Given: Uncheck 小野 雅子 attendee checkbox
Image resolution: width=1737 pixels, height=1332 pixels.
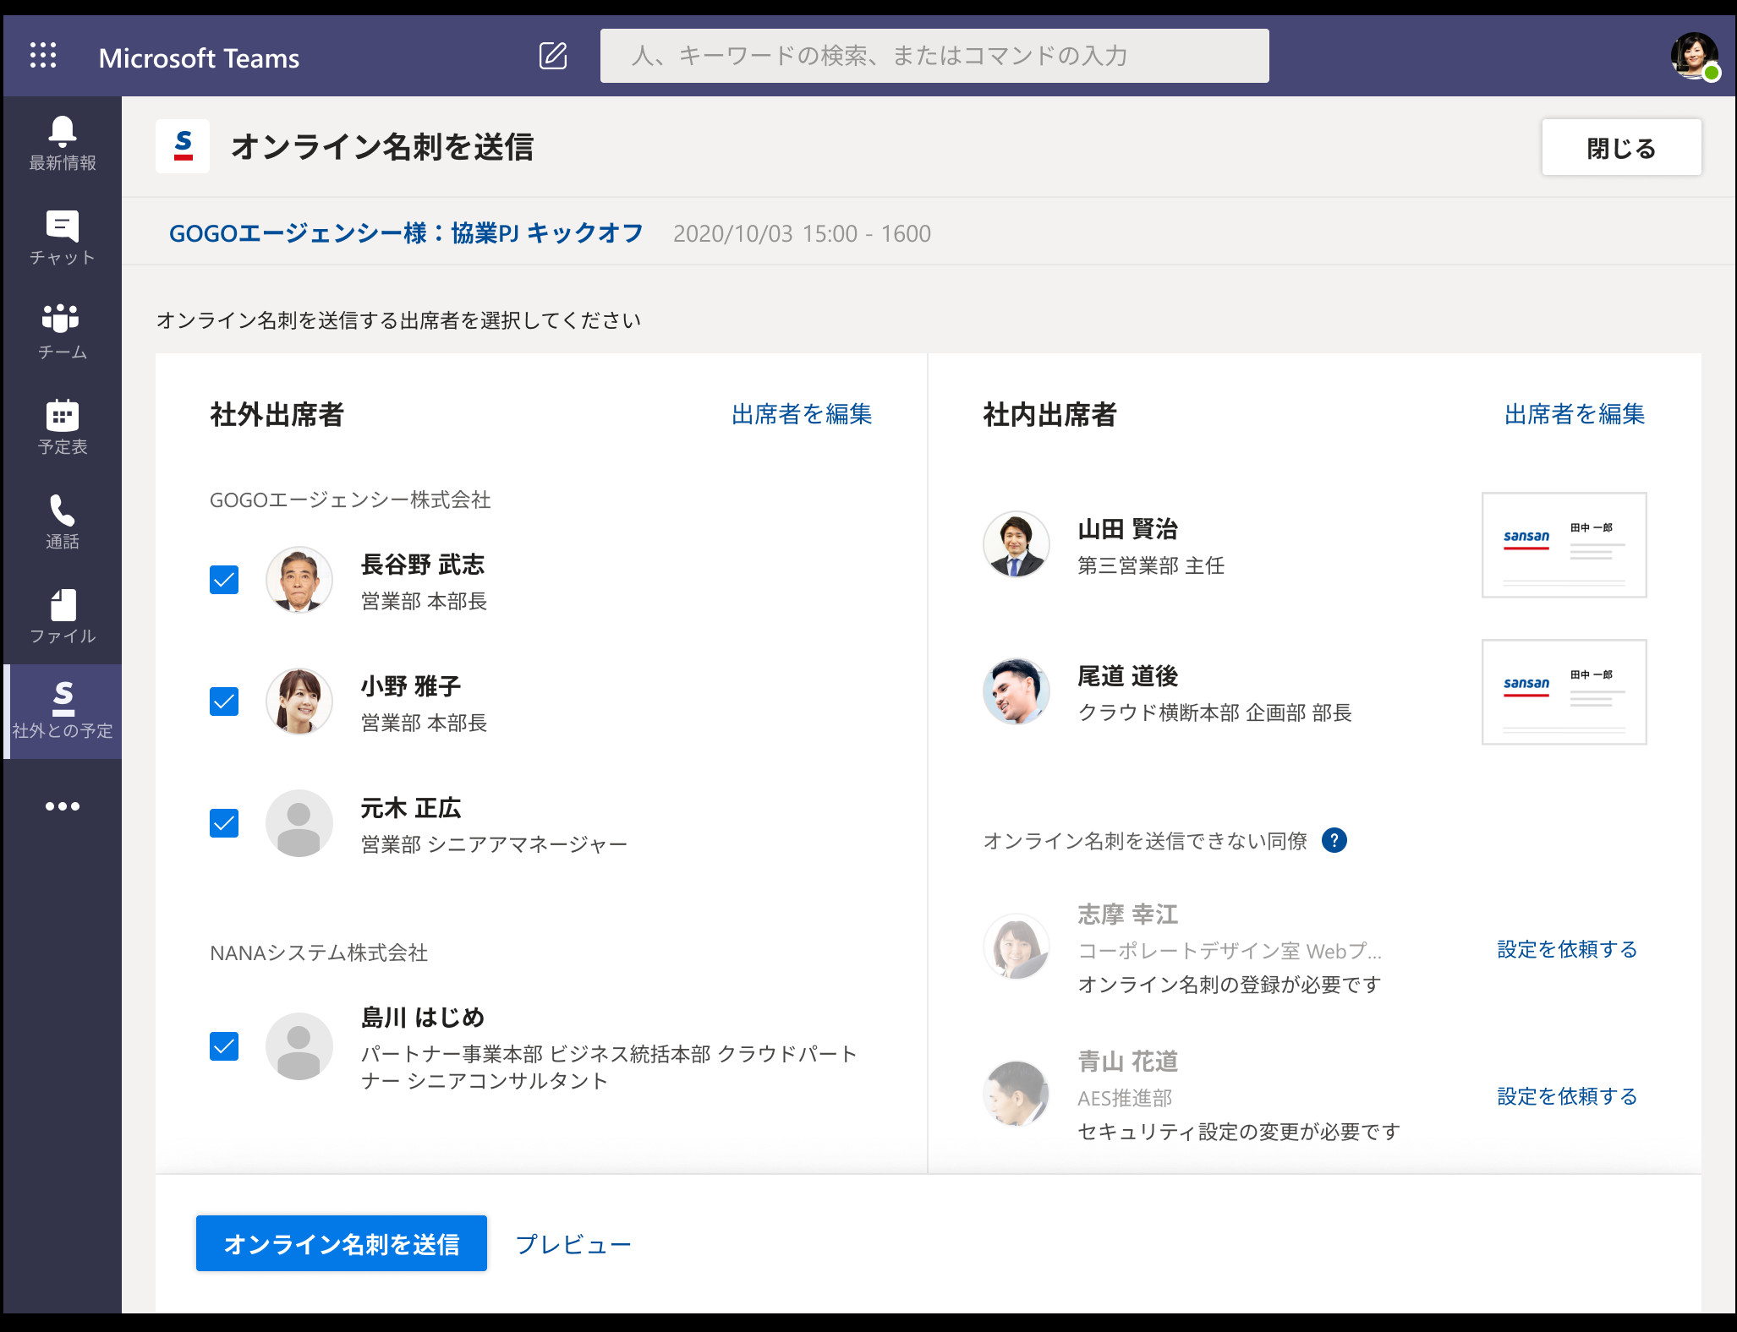Looking at the screenshot, I should (x=223, y=701).
